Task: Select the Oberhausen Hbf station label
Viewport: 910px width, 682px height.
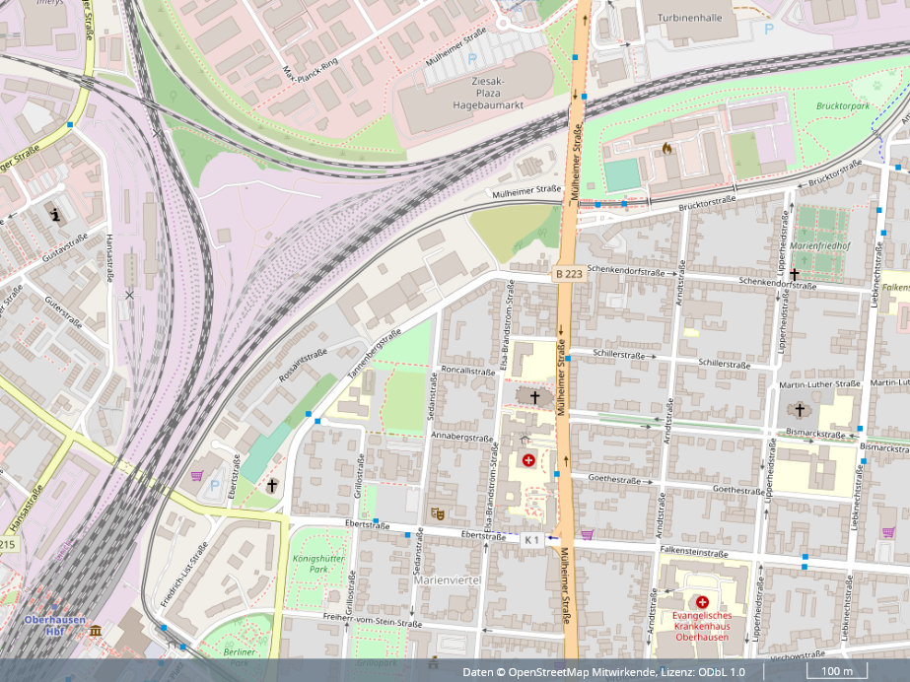Action: point(44,625)
